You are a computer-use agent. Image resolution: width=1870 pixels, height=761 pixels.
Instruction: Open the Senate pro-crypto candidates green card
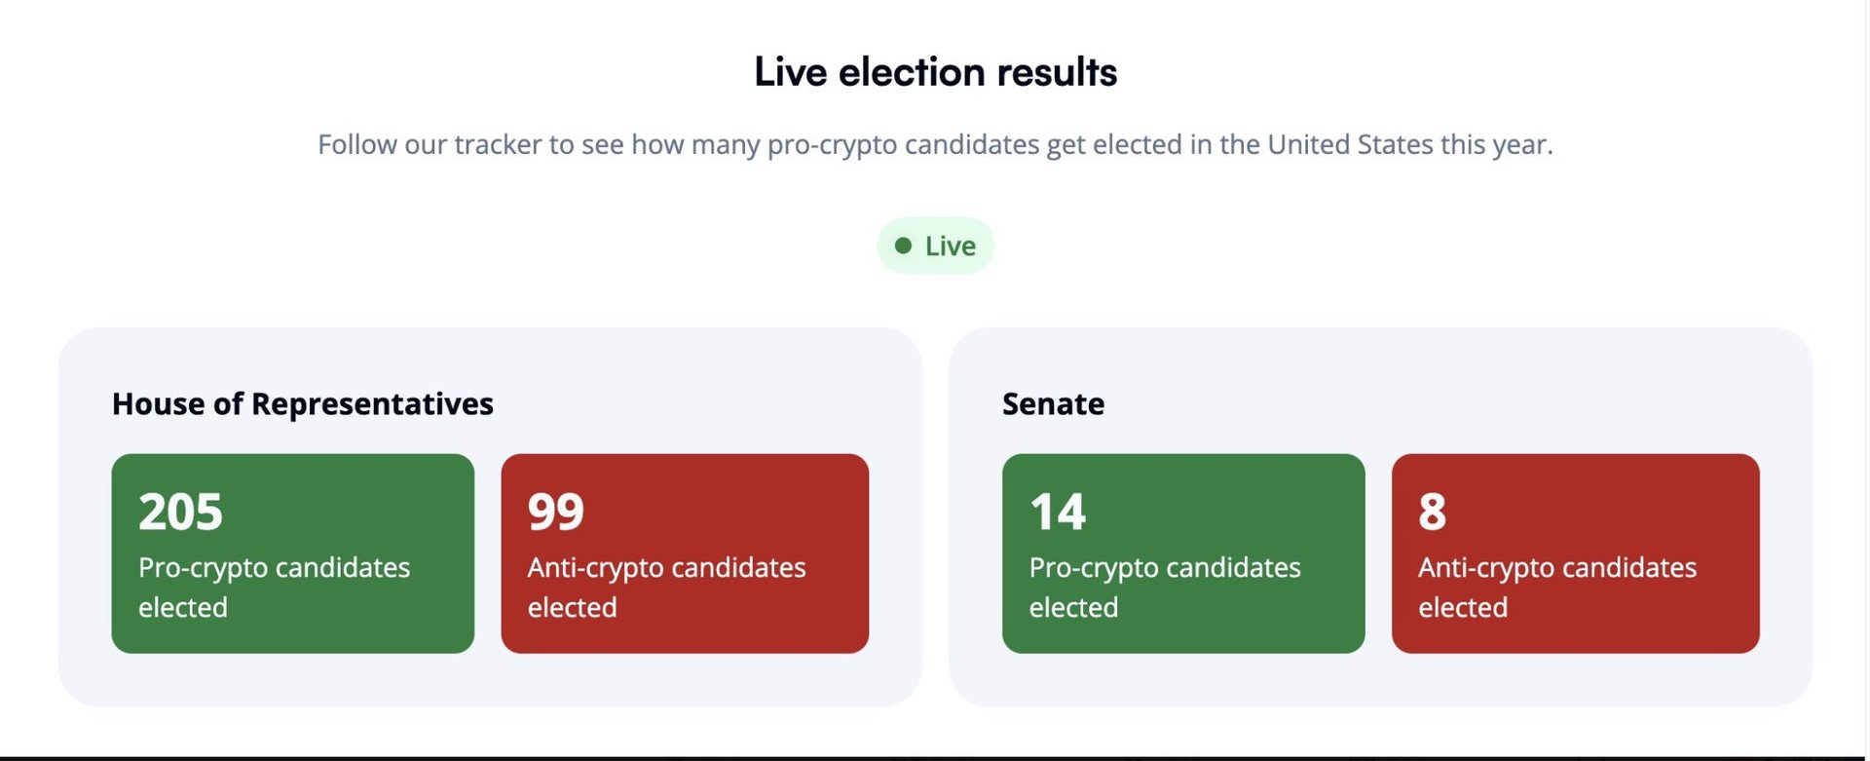(x=1183, y=553)
